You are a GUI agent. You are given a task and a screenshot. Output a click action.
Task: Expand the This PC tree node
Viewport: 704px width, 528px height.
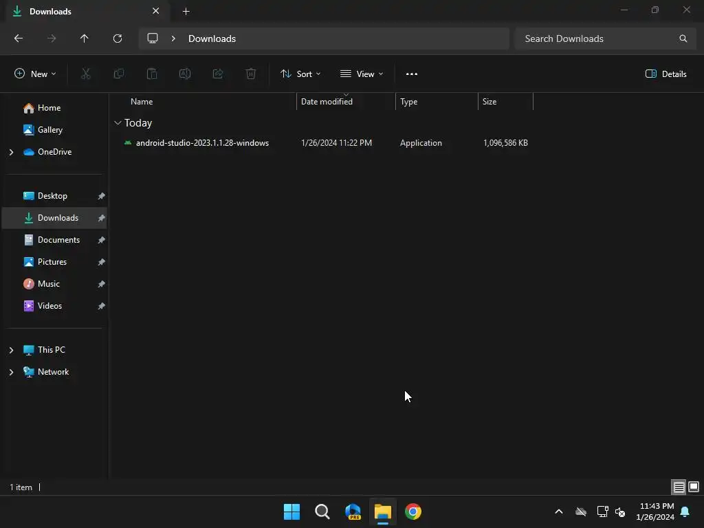point(11,350)
